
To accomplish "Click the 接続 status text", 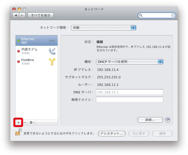I will (100, 42).
